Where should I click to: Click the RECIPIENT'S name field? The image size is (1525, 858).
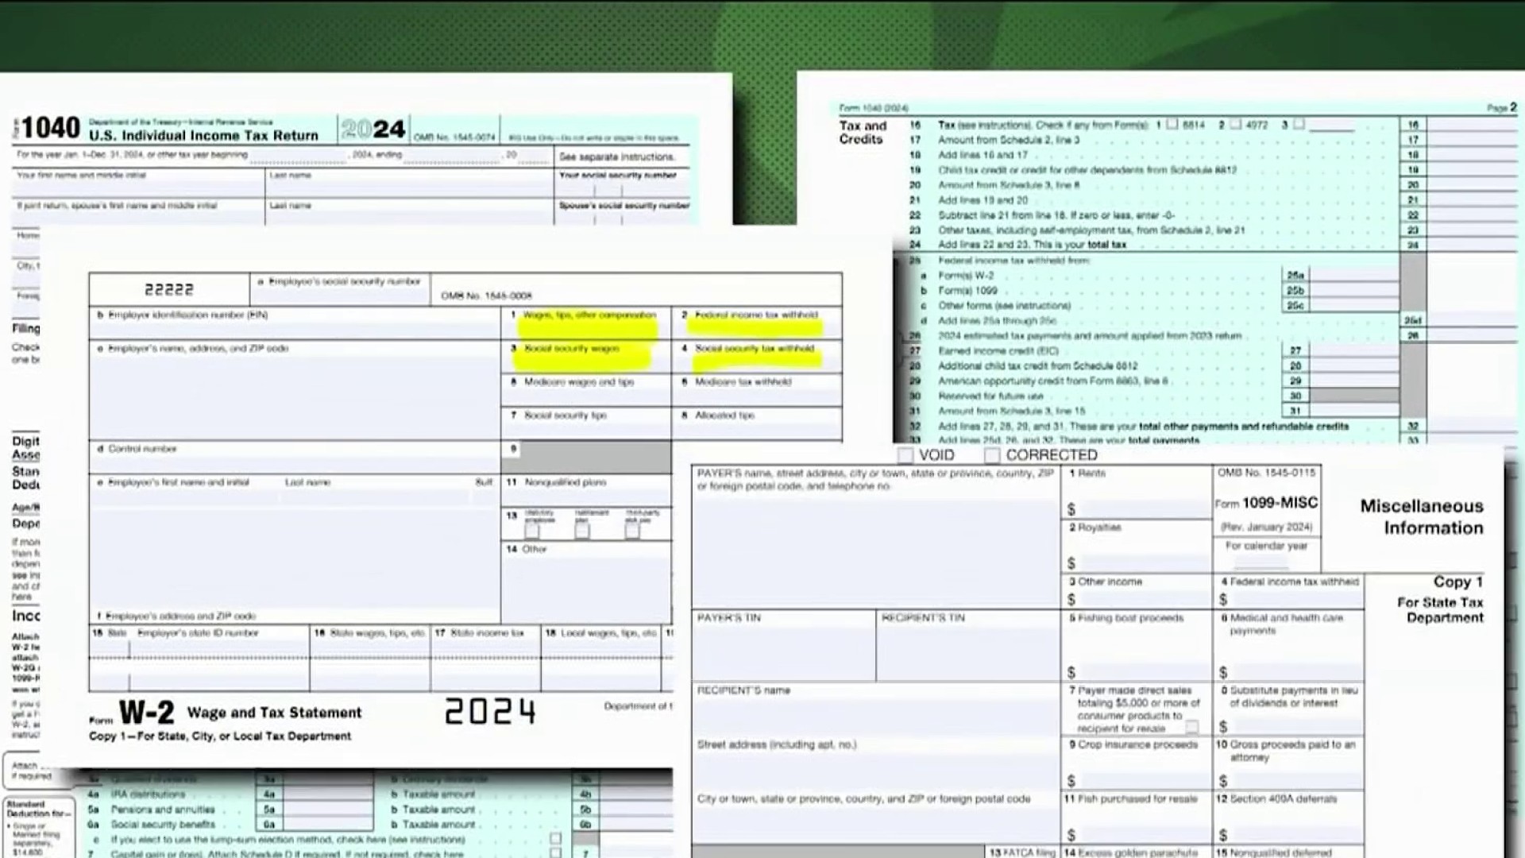pos(875,709)
